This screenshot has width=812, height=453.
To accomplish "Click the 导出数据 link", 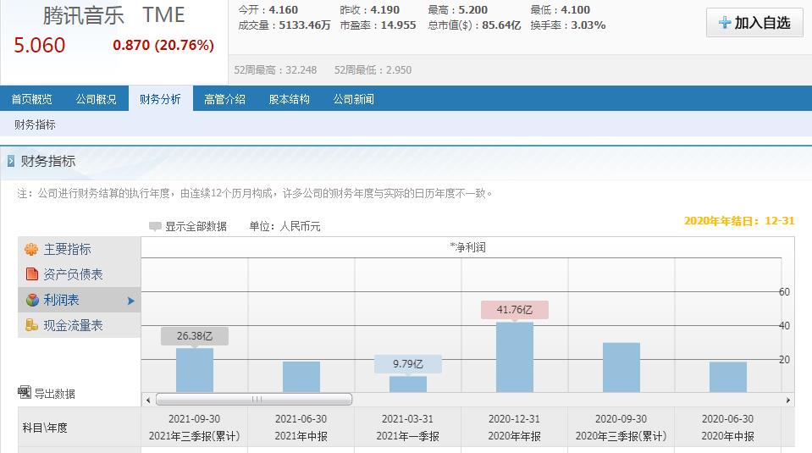I will pos(54,394).
